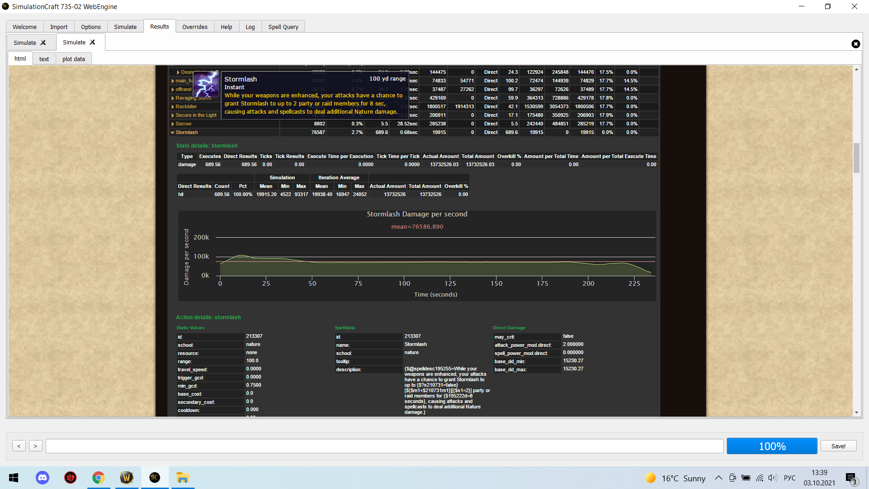Close the first Simulate tab

point(43,43)
